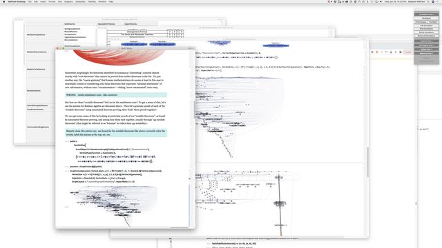Click the orange circle icon in toolbar
This screenshot has width=442, height=248.
(x=377, y=52)
